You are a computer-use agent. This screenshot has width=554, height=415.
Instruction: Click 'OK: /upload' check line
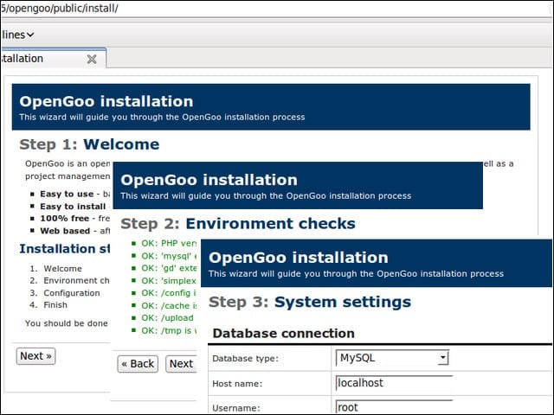click(x=163, y=318)
